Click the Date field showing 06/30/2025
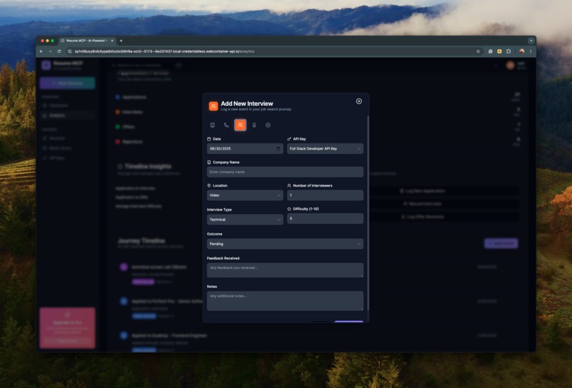This screenshot has width=572, height=388. (x=245, y=149)
